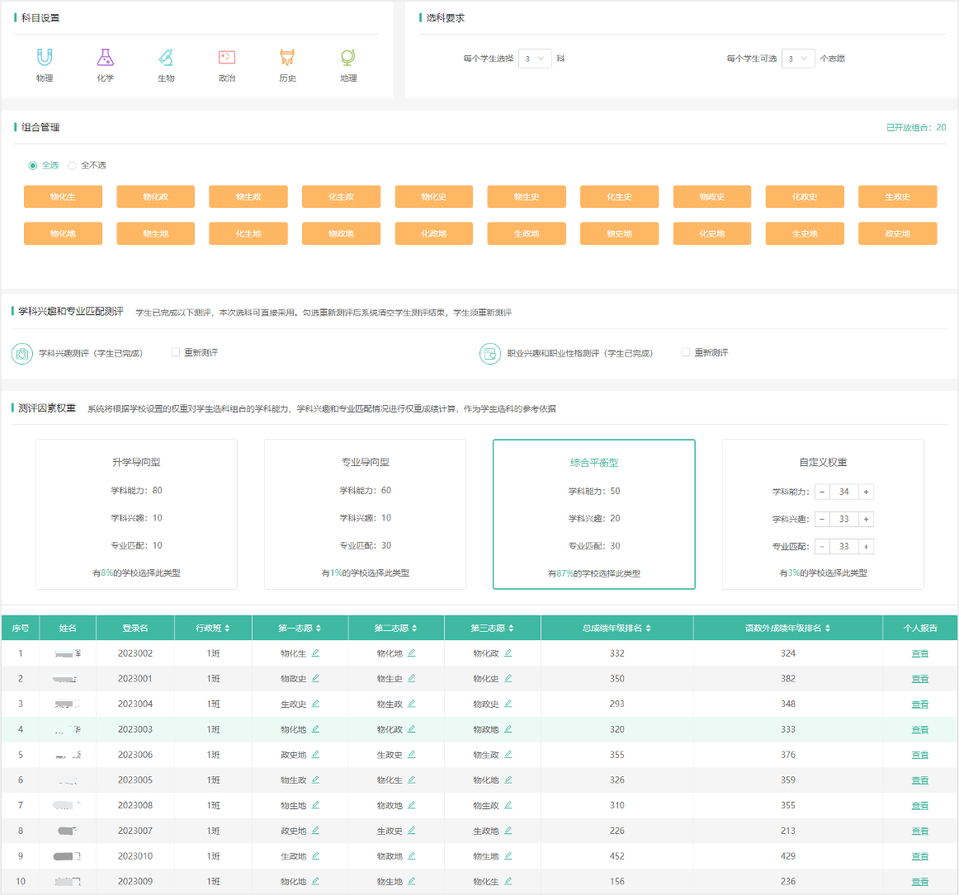This screenshot has width=959, height=895.
Task: Sort table by 行政班 column
Action: click(213, 629)
